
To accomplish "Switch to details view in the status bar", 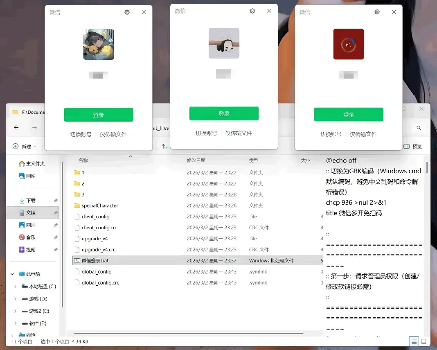I will 414,341.
